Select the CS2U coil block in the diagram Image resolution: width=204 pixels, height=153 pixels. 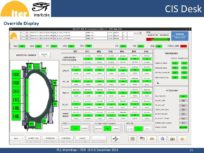point(16,83)
